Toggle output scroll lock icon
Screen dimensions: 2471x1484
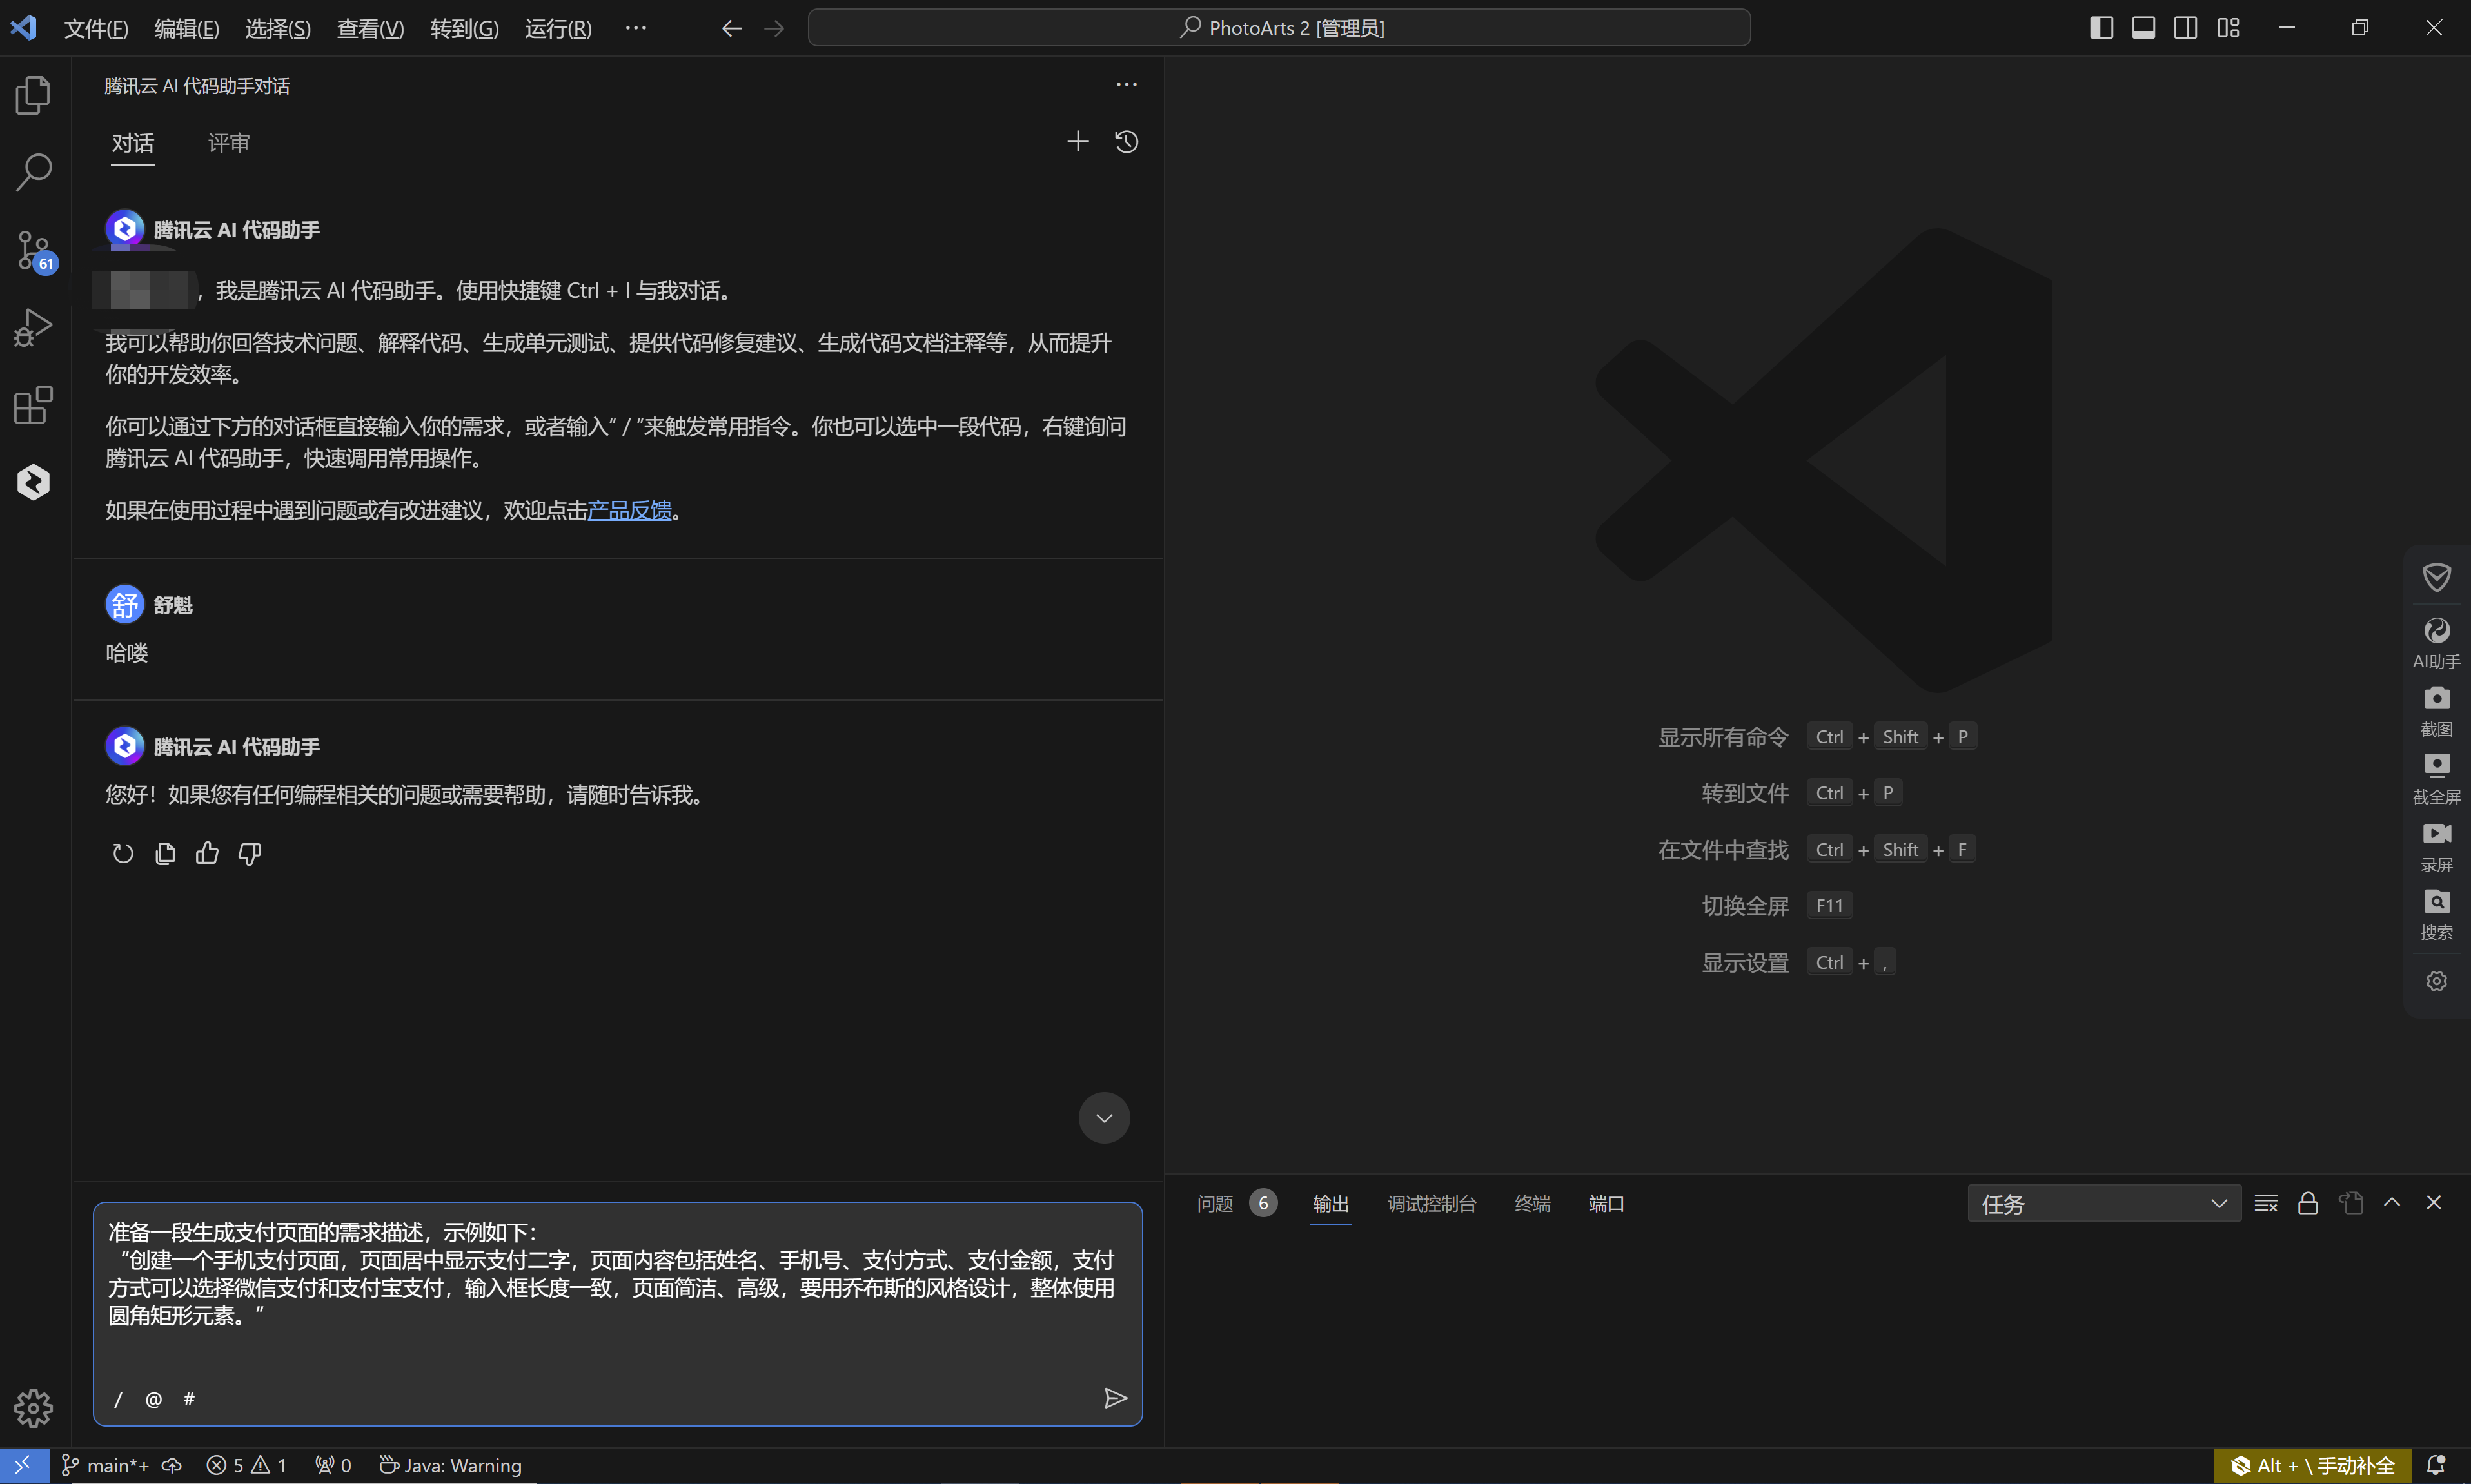(x=2308, y=1203)
